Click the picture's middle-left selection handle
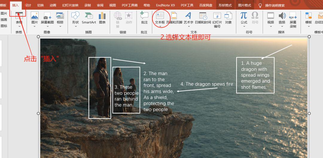Screen dimensions: 323x158 38,113
